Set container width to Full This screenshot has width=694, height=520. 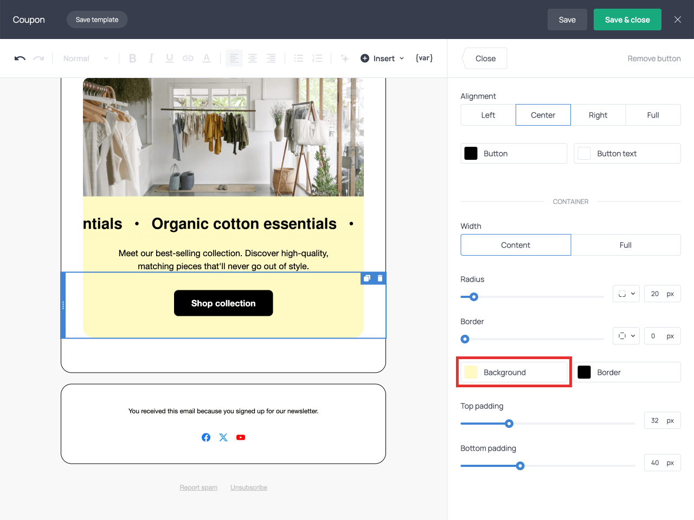tap(625, 245)
